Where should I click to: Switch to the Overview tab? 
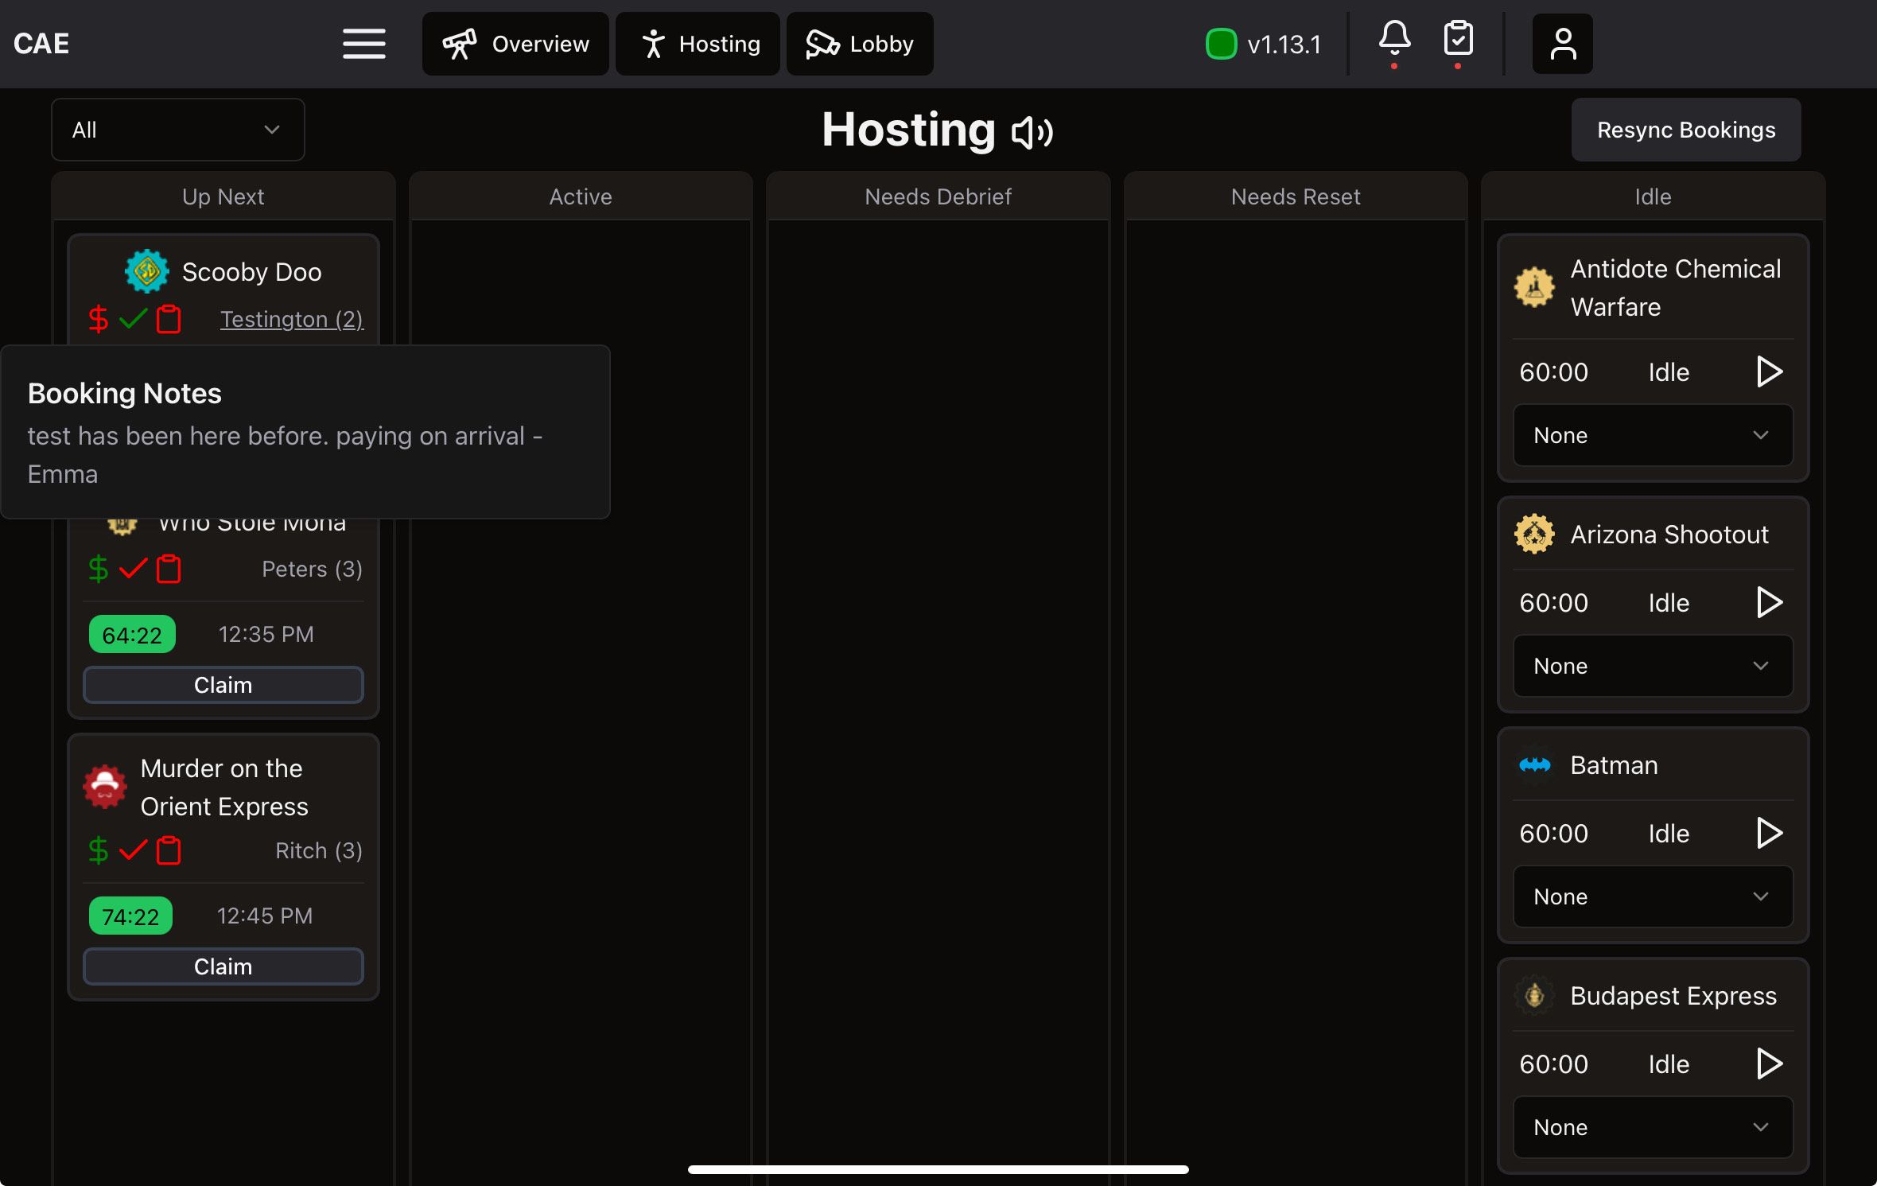coord(515,44)
